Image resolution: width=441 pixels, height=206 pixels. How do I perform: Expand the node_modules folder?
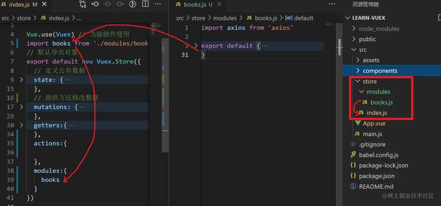coord(354,29)
